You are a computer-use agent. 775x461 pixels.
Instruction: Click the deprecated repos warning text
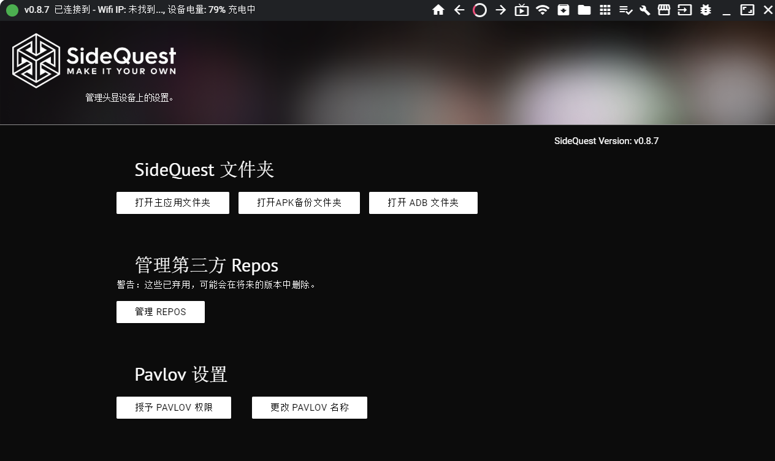(216, 285)
